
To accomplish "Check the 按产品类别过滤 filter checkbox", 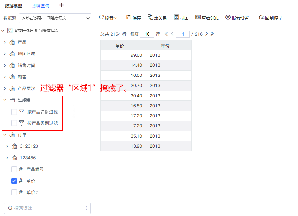I will (14, 123).
